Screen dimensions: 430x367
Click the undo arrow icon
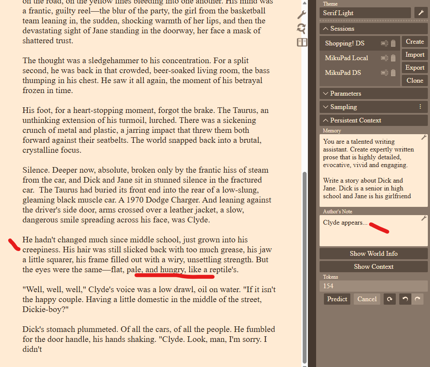[x=405, y=299]
